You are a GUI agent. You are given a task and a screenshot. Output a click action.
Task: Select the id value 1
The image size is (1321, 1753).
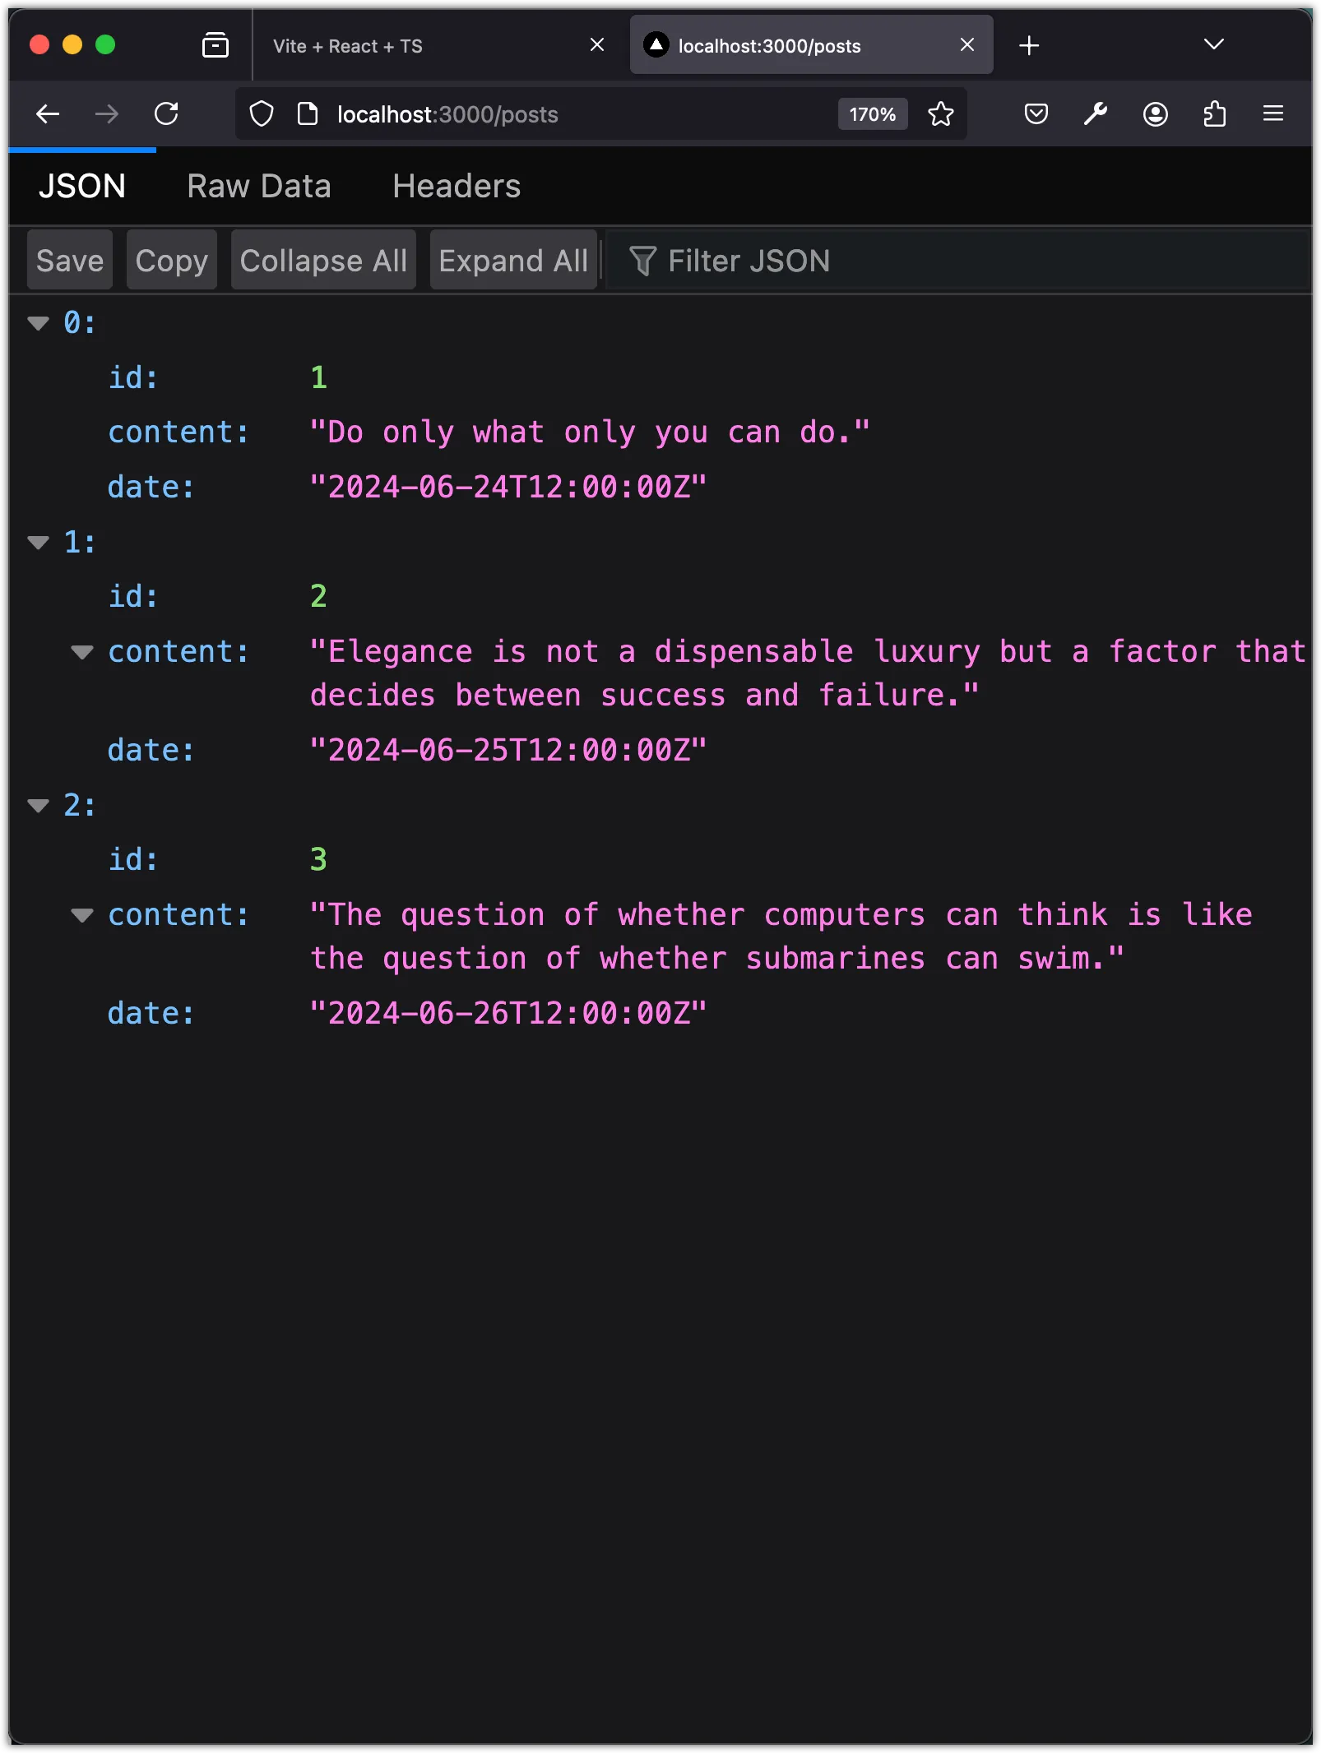point(319,377)
